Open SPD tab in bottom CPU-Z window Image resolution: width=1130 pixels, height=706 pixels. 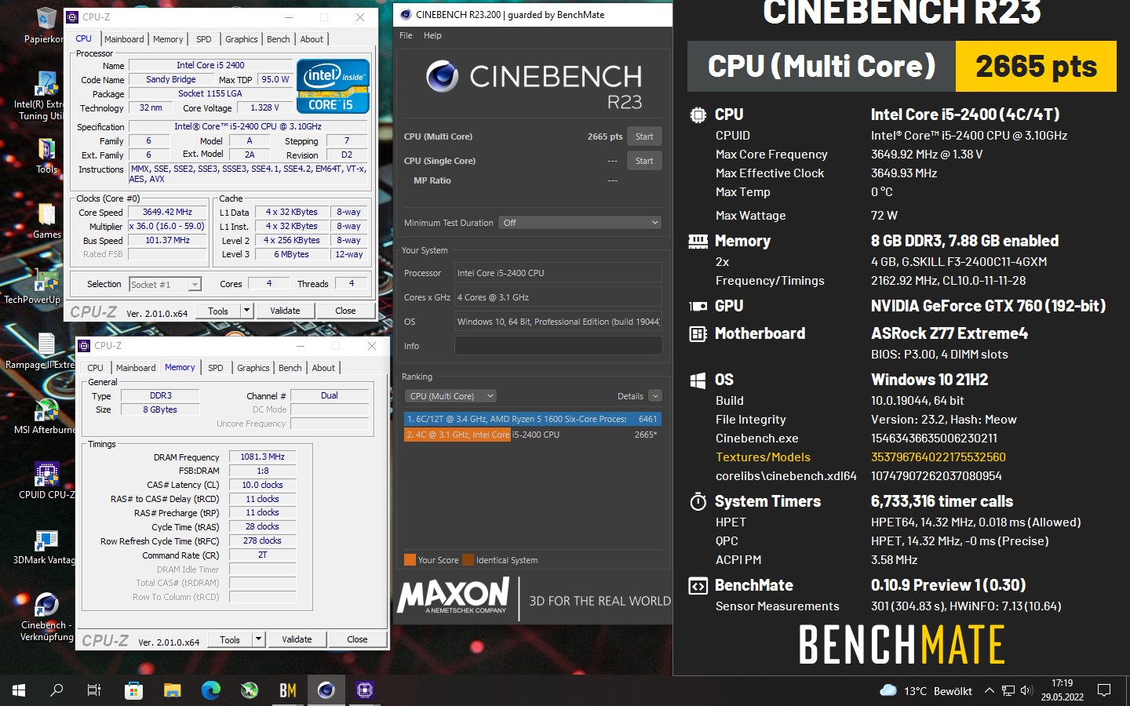[x=216, y=368]
